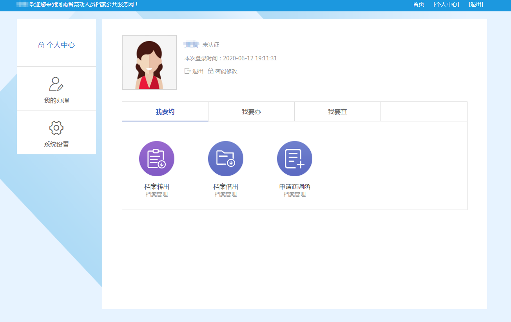
Task: Click the 档案管理 caption under 档案转出
Action: click(x=157, y=194)
